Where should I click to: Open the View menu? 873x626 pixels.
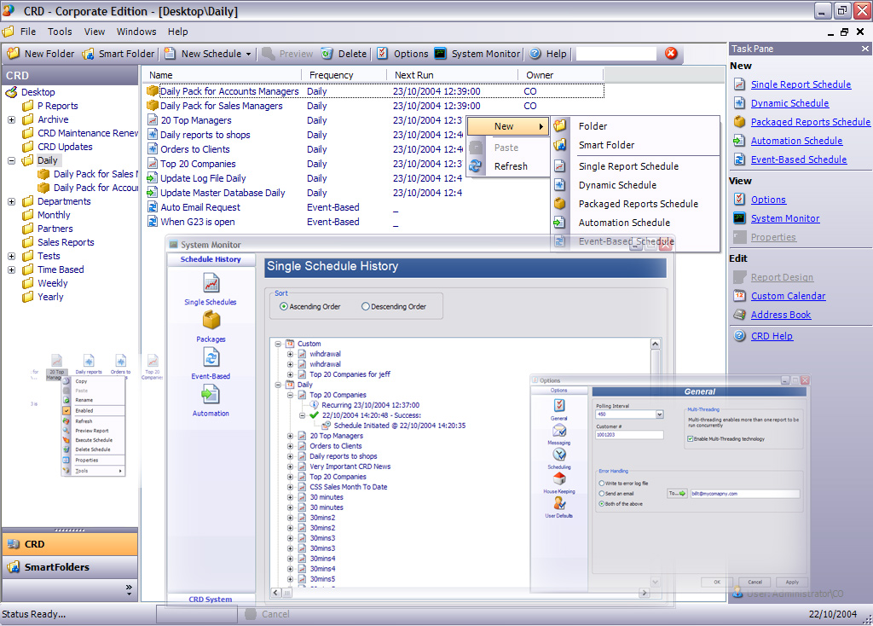point(95,32)
